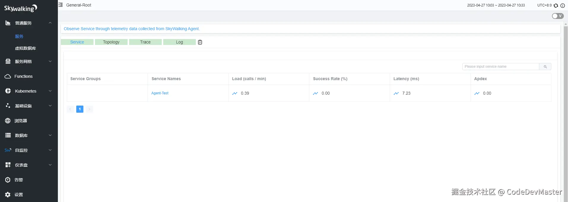The height and width of the screenshot is (202, 568).
Task: Click the Functions cloud icon
Action: click(x=8, y=76)
